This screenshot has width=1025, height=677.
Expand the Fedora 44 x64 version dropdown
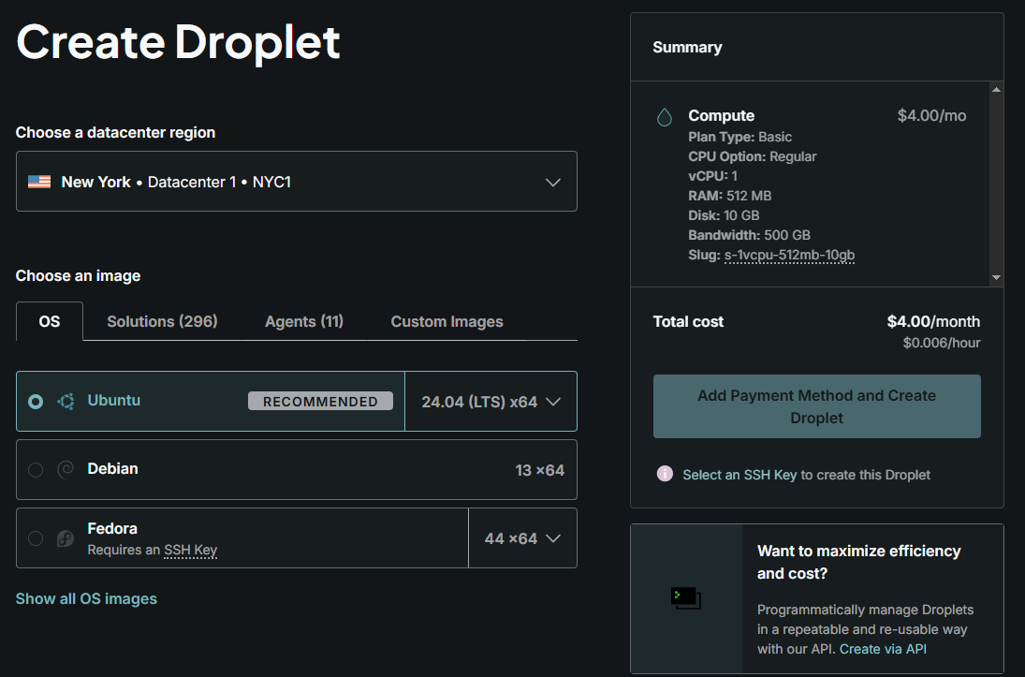[522, 538]
